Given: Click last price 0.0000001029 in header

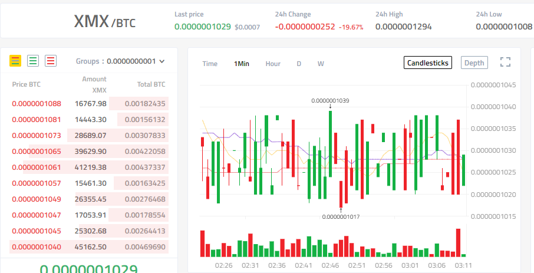Looking at the screenshot, I should (203, 27).
